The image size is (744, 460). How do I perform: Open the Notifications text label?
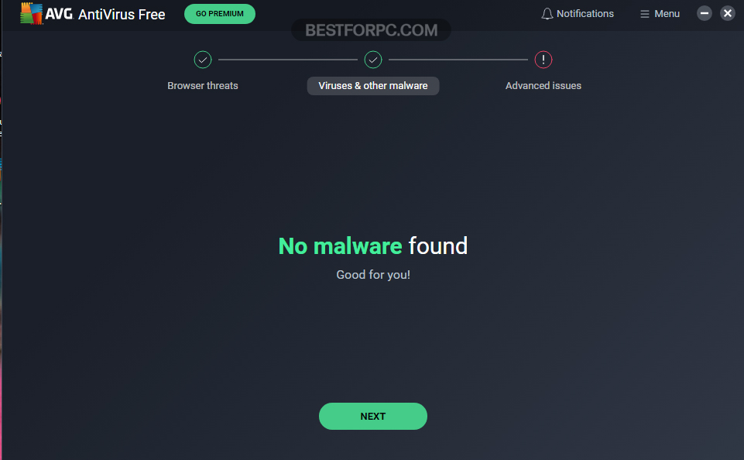(585, 14)
